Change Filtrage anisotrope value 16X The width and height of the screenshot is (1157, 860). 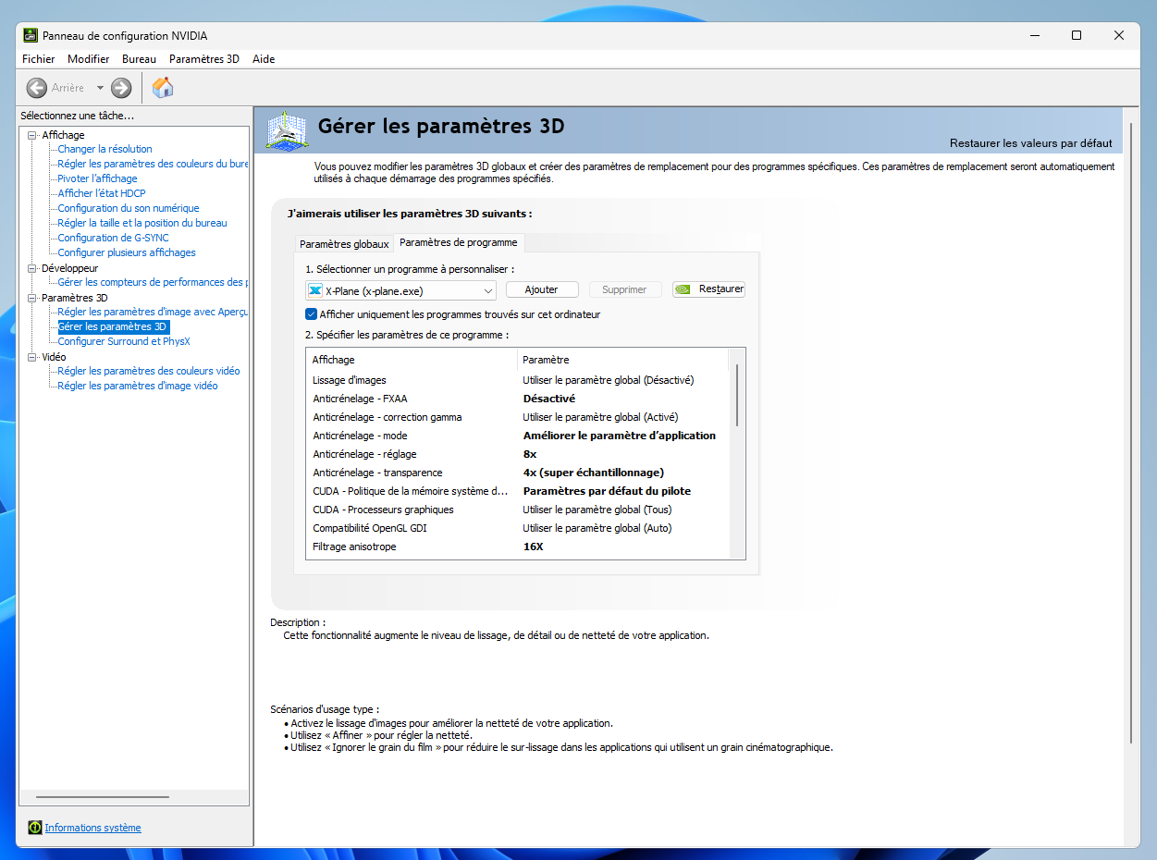click(534, 547)
